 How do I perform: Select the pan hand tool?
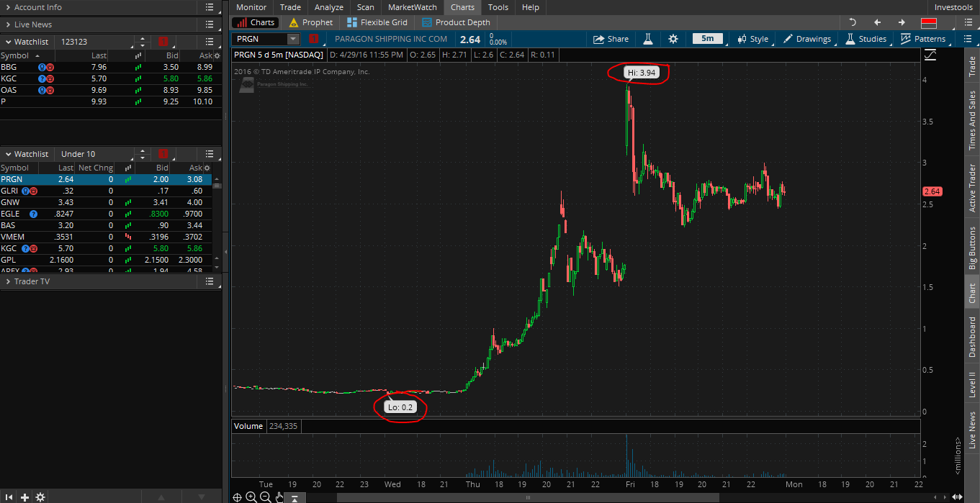tap(279, 497)
